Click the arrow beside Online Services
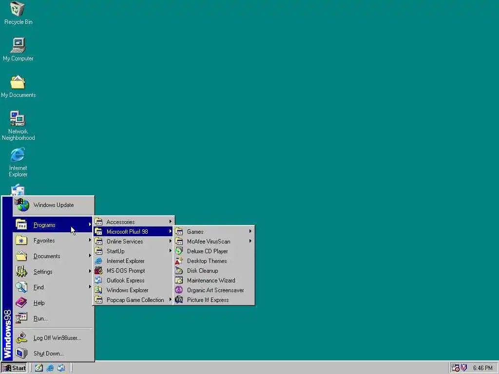499x374 pixels. click(170, 241)
